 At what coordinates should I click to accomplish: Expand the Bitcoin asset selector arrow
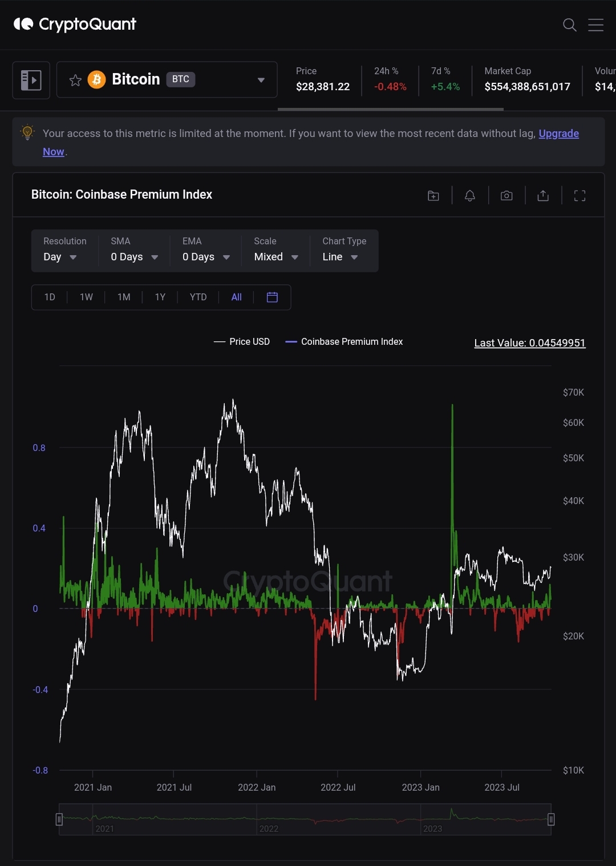pos(261,80)
